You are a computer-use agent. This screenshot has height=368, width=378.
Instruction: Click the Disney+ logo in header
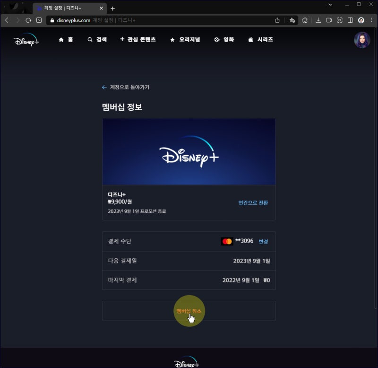coord(26,40)
